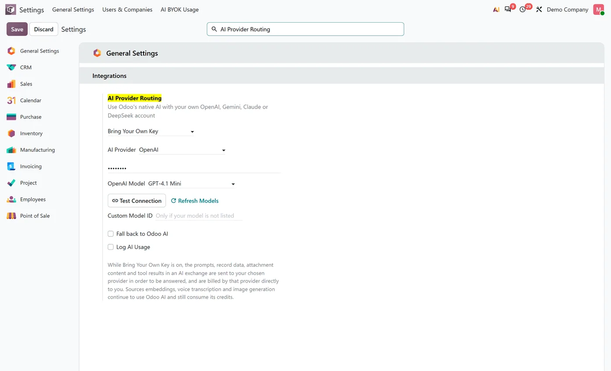611x371 pixels.
Task: Click the highlighted AI Provider Routing heading
Action: pos(134,98)
